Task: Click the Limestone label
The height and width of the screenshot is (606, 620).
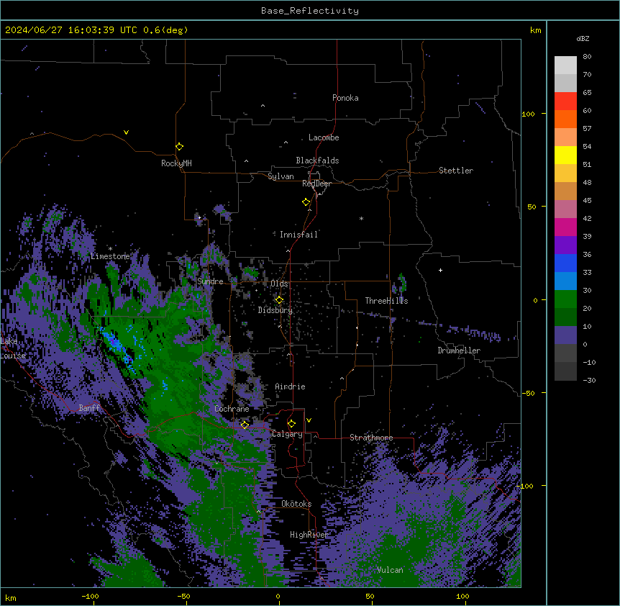Action: (110, 256)
